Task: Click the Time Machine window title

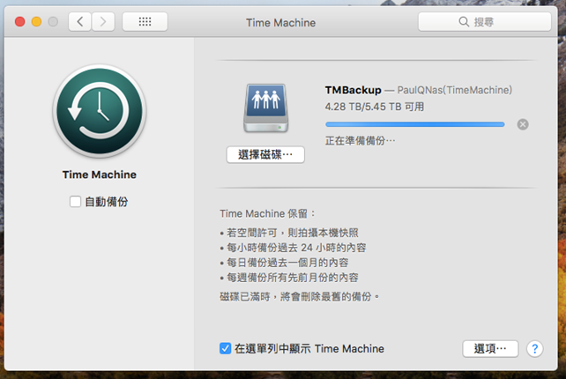Action: (x=281, y=22)
